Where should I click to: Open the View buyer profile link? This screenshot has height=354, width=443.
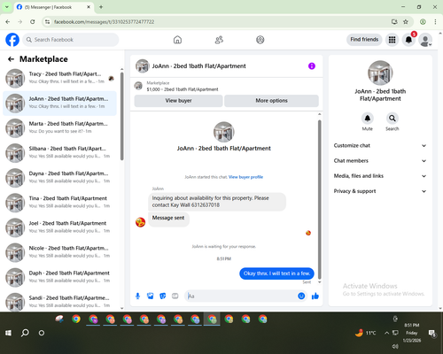coord(245,177)
